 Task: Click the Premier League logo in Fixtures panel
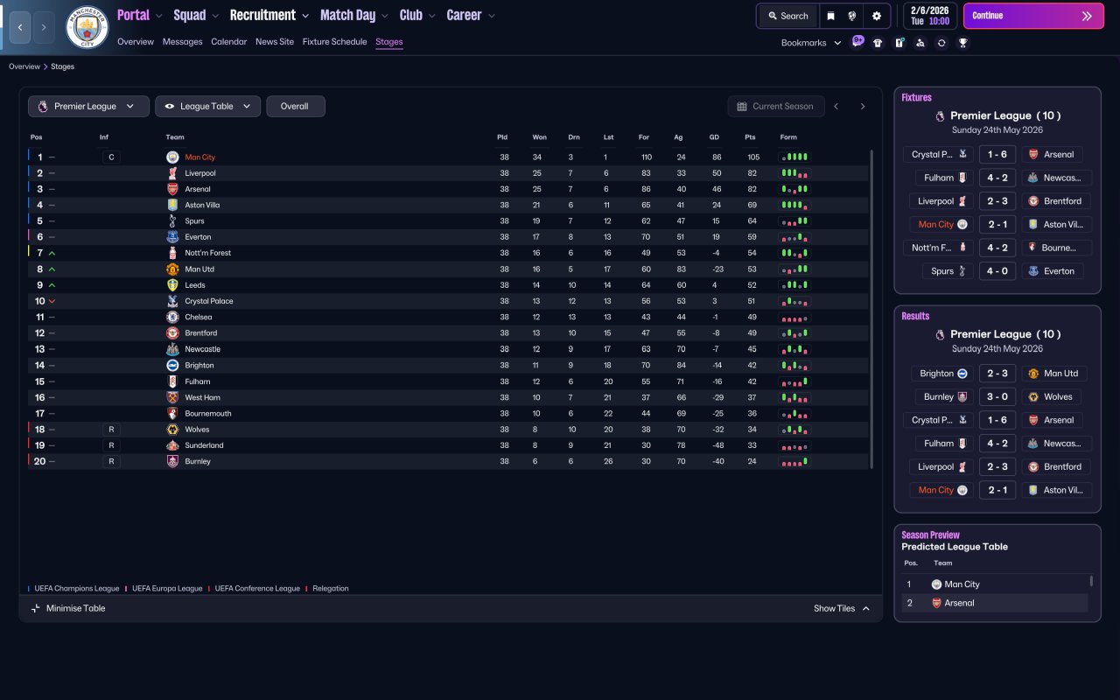[x=941, y=115]
